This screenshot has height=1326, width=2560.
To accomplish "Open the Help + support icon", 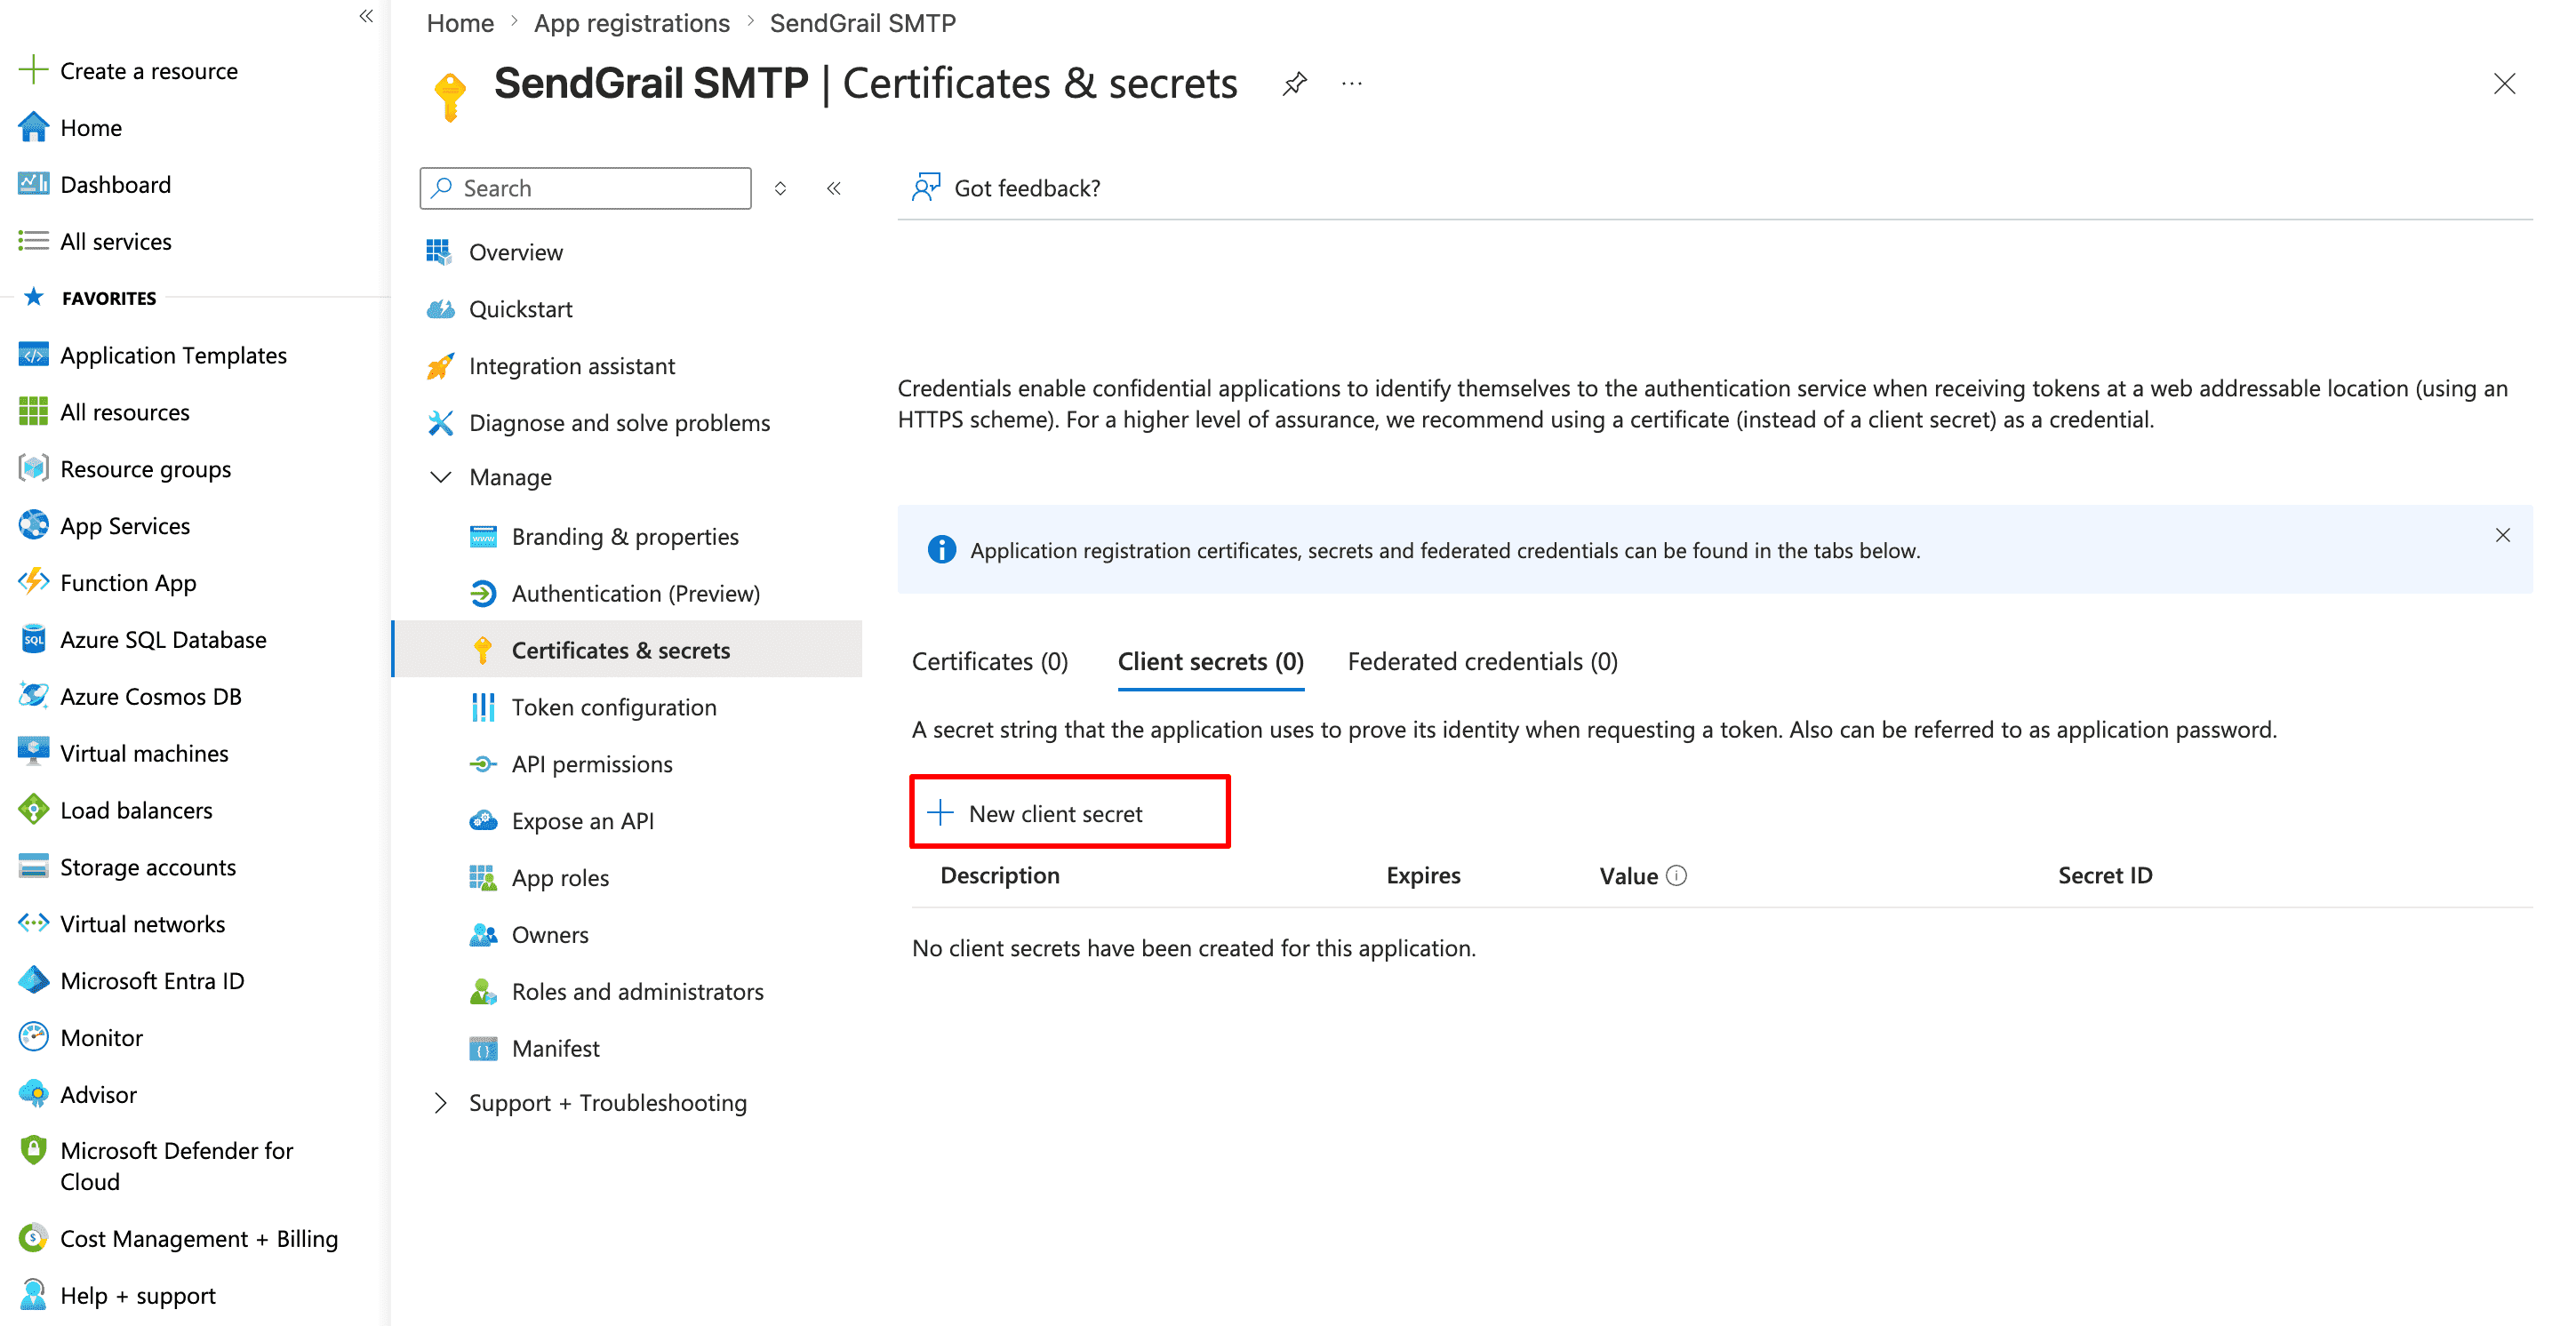I will tap(33, 1294).
